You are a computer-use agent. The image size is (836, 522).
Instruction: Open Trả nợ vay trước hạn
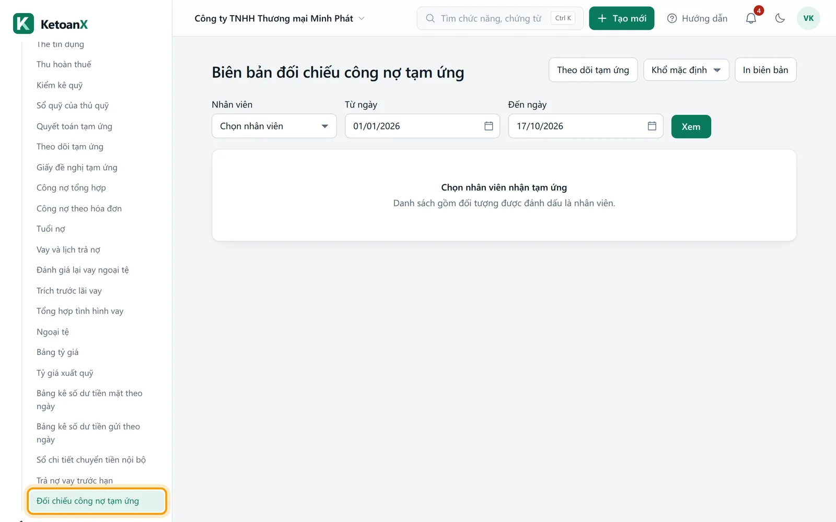[x=75, y=480]
